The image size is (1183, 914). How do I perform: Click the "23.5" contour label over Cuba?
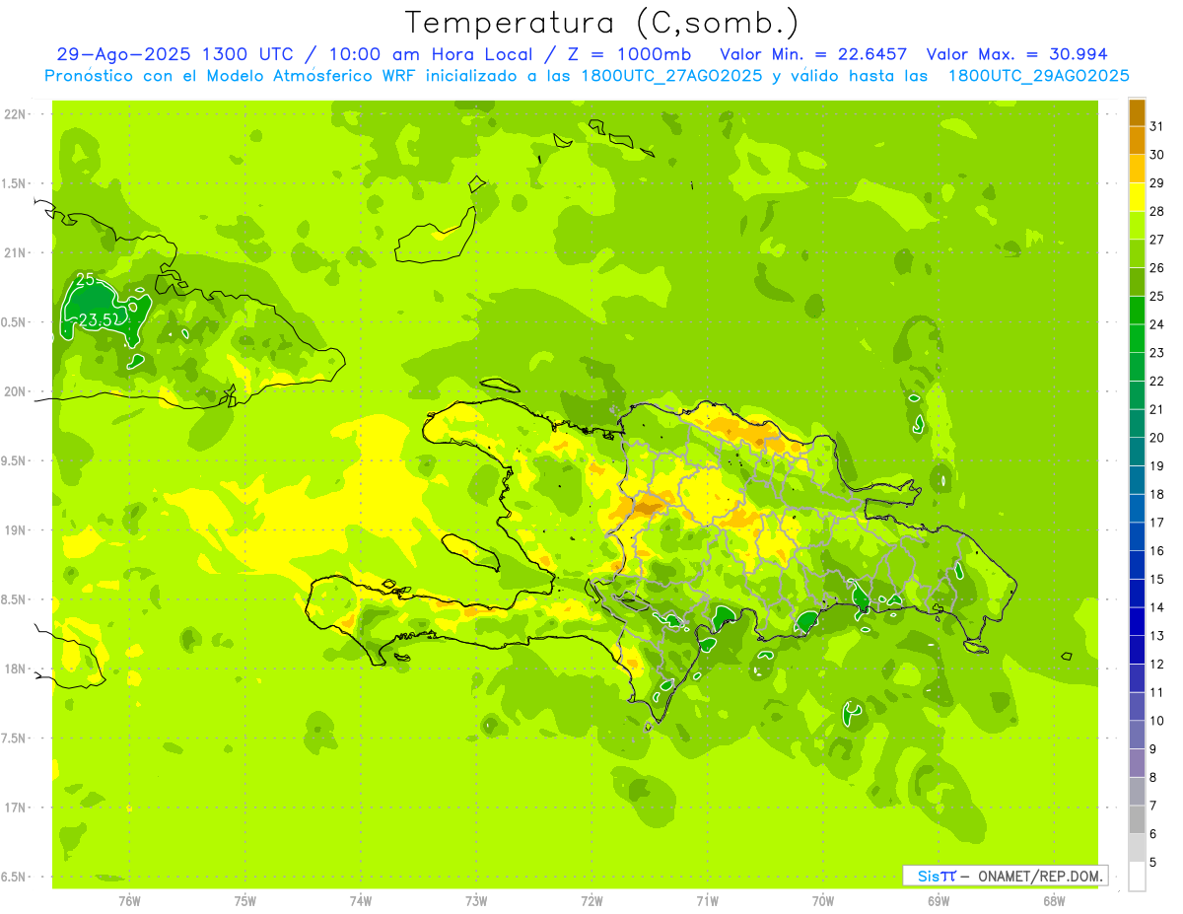point(97,319)
